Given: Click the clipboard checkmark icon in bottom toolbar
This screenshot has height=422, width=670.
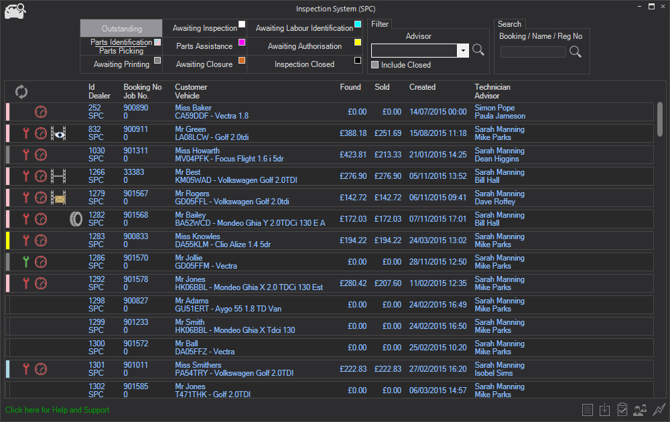Looking at the screenshot, I should point(622,409).
